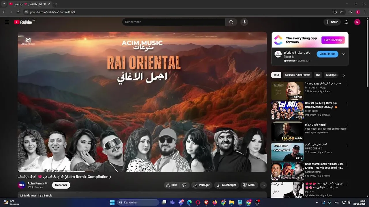Open Opera browser from taskbar
Image resolution: width=369 pixels, height=207 pixels.
[x=198, y=202]
